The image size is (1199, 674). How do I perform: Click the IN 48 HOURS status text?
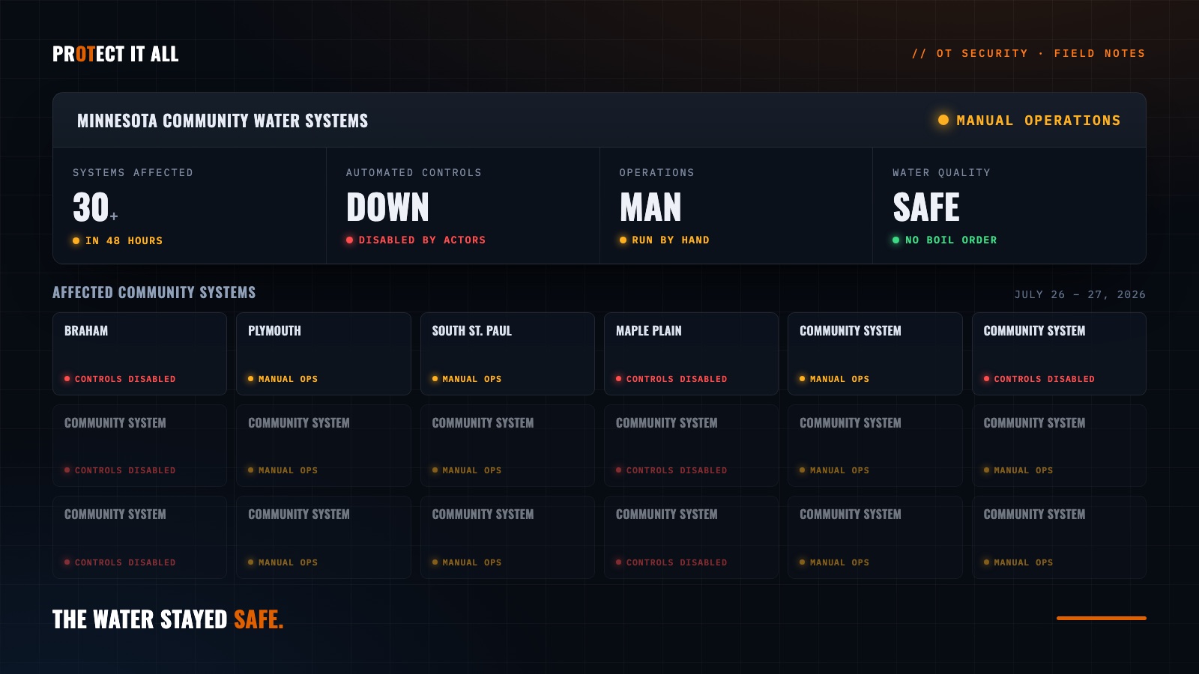tap(124, 240)
